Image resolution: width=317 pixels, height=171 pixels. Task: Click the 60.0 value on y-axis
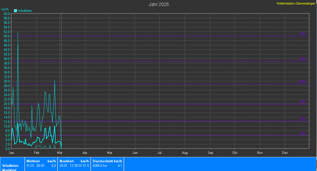point(7,13)
